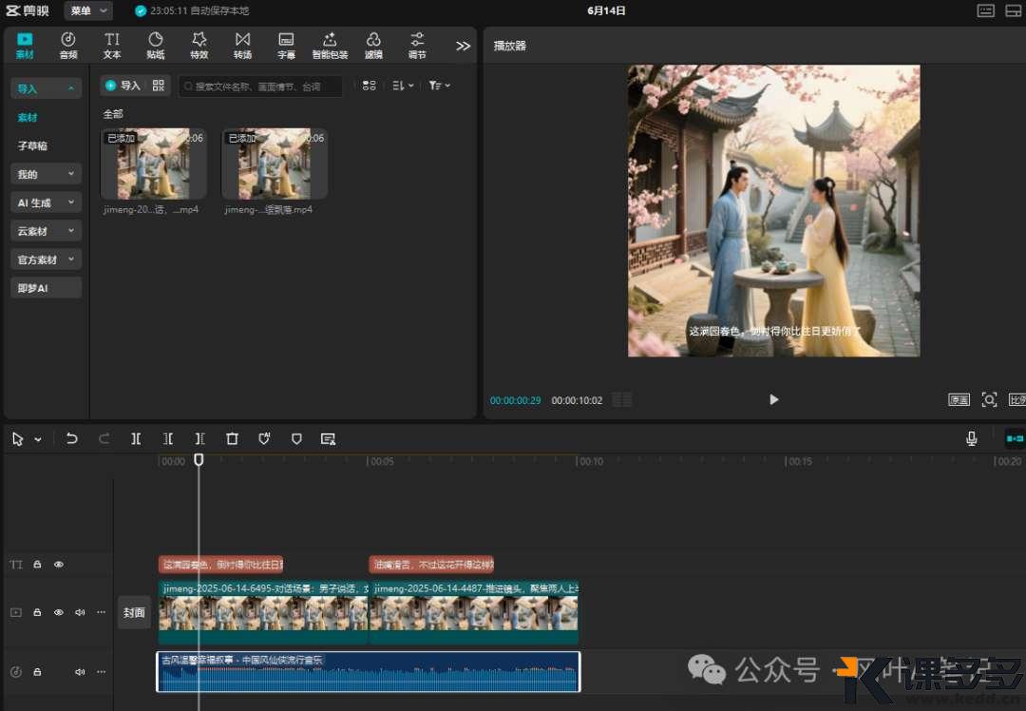1026x711 pixels.
Task: Toggle the lock on the video track
Action: click(37, 612)
